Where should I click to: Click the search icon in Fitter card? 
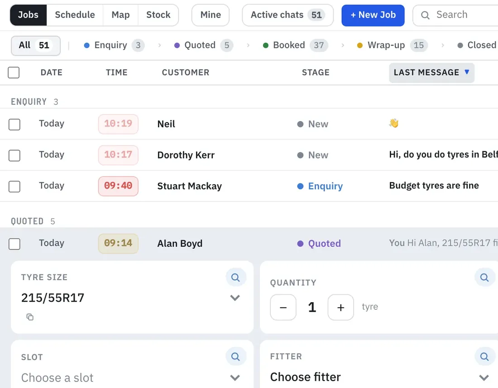484,356
